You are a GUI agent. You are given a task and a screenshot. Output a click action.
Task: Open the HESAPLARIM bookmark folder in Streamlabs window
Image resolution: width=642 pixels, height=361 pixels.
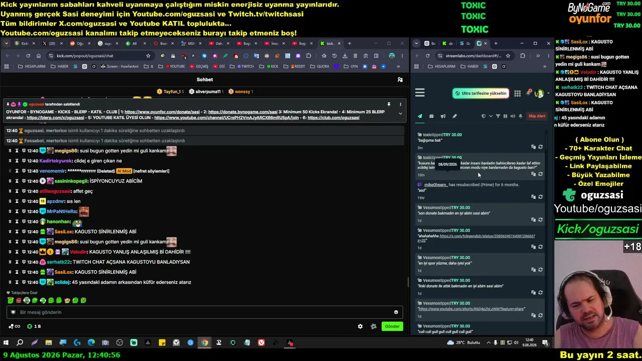pos(441,66)
